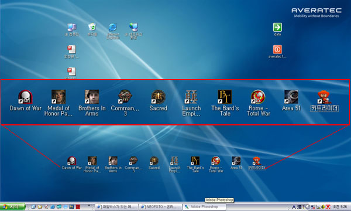Open the green arrow 'data' desktop shortcut
Viewport: 351px width, 211px height.
(277, 29)
